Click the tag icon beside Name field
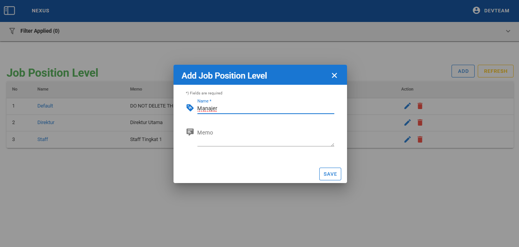The width and height of the screenshot is (519, 247). pyautogui.click(x=190, y=108)
